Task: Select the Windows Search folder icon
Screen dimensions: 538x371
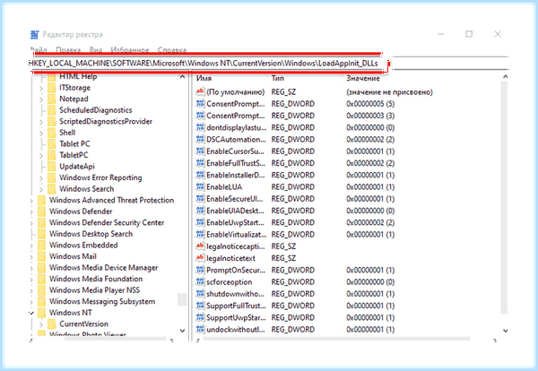Action: 51,189
